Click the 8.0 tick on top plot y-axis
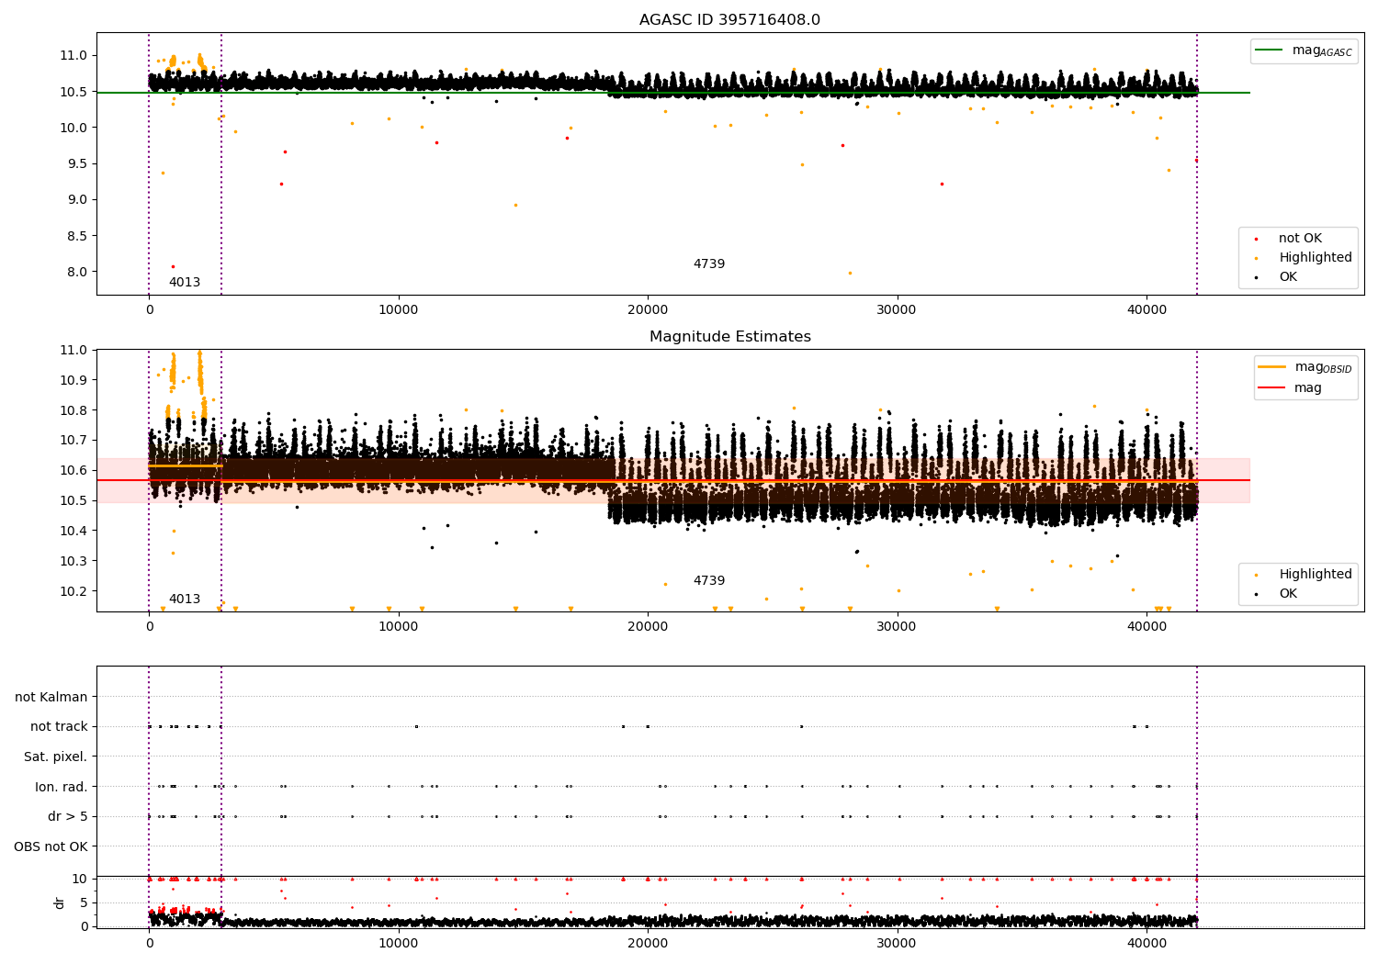Screen dimensions: 1378x964 tap(77, 272)
